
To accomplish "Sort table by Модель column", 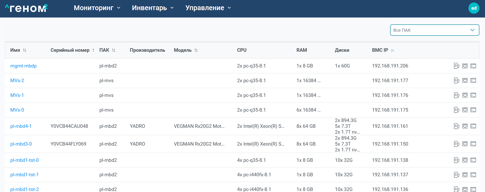I will (196, 50).
